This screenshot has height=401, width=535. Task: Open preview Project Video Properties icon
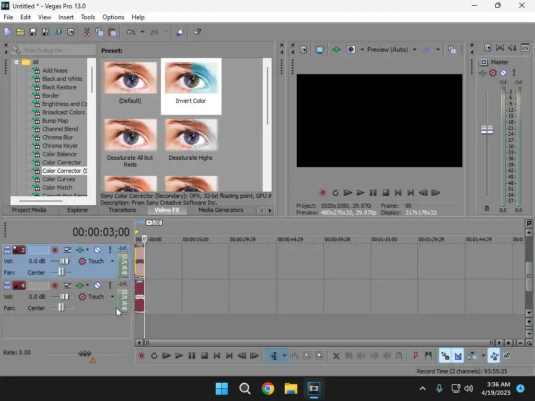pos(304,50)
